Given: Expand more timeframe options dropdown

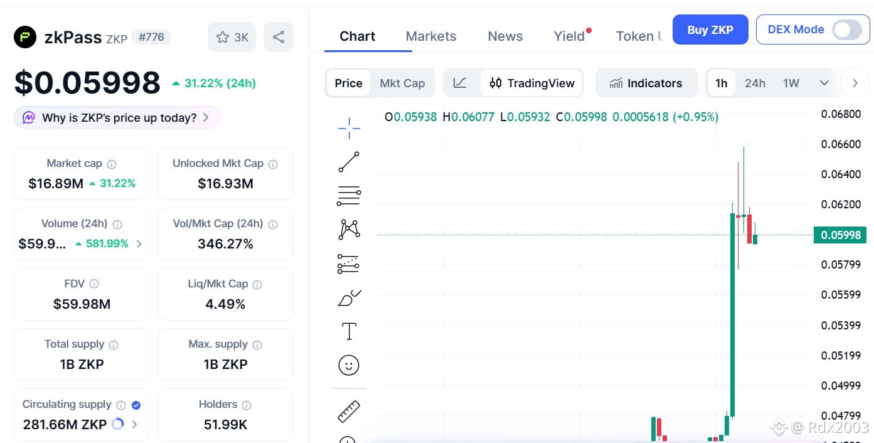Looking at the screenshot, I should (824, 83).
